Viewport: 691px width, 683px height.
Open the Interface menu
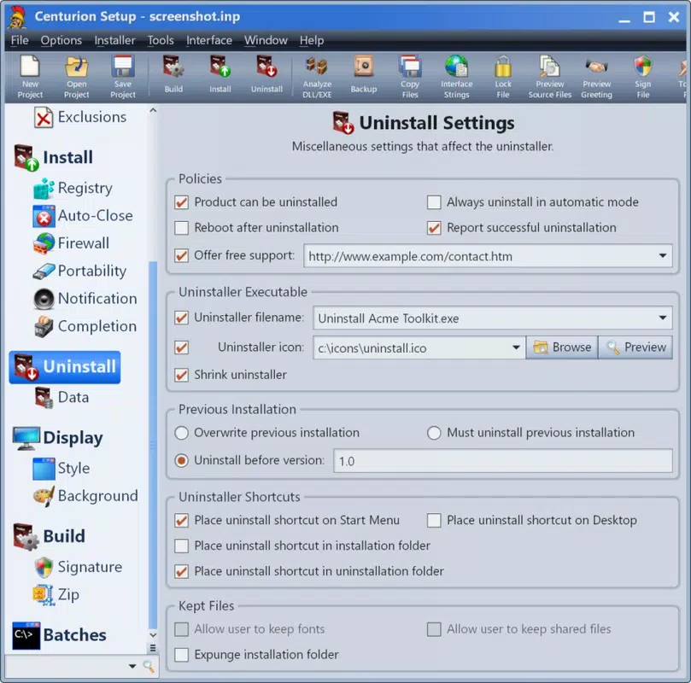point(209,40)
